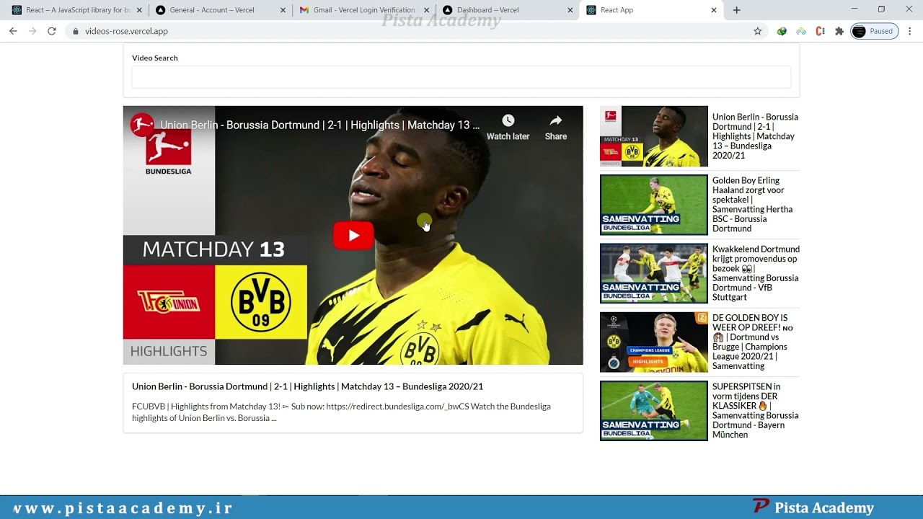The image size is (923, 519).
Task: Select the Dortmund vs Brugge Champions League thumbnail
Action: click(x=654, y=342)
